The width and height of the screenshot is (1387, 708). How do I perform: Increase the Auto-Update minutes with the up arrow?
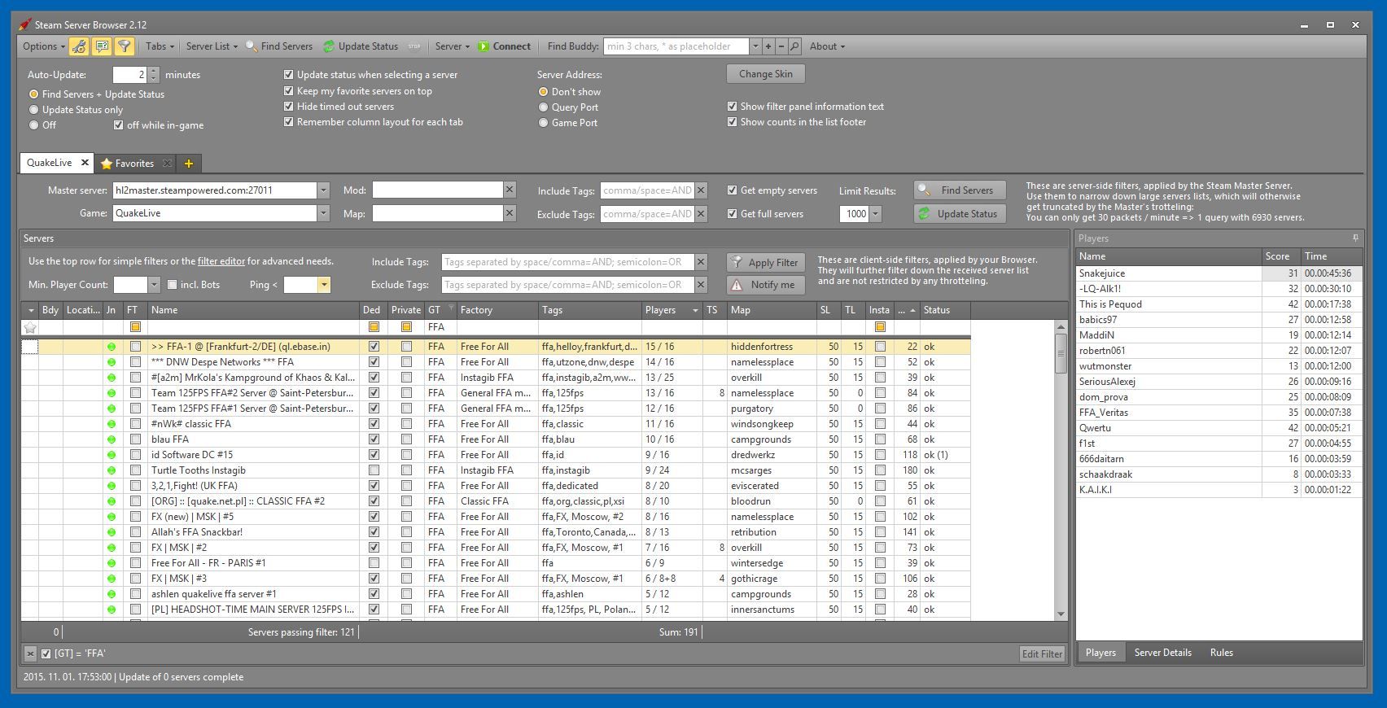click(x=154, y=71)
